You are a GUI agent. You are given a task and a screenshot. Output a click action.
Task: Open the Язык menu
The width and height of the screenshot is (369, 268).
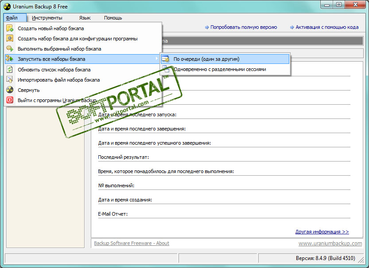(85, 18)
